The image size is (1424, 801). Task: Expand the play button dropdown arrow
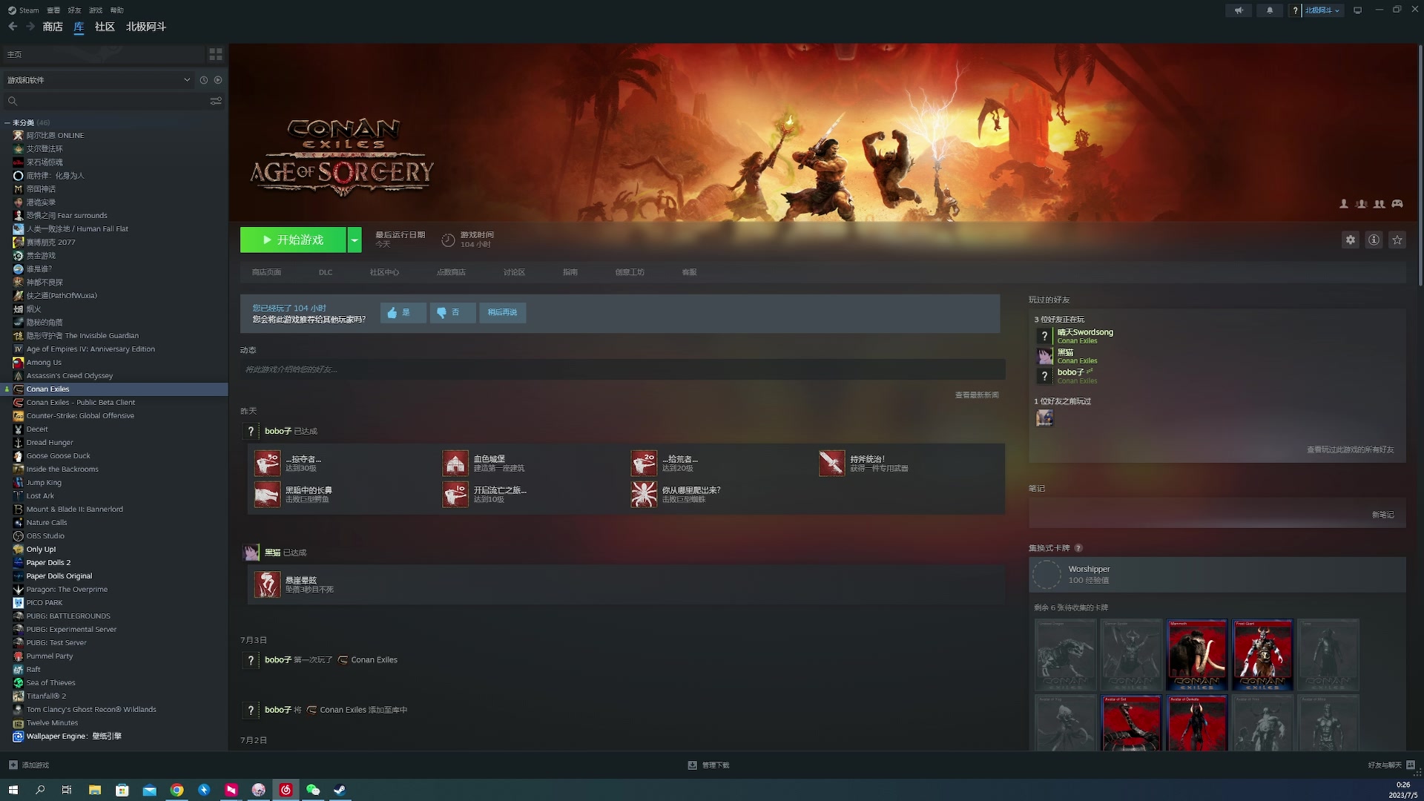[355, 240]
